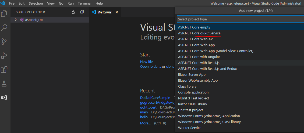The image size is (304, 133).
Task: Click the VS Code logo in title bar
Action: [x=3, y=3]
